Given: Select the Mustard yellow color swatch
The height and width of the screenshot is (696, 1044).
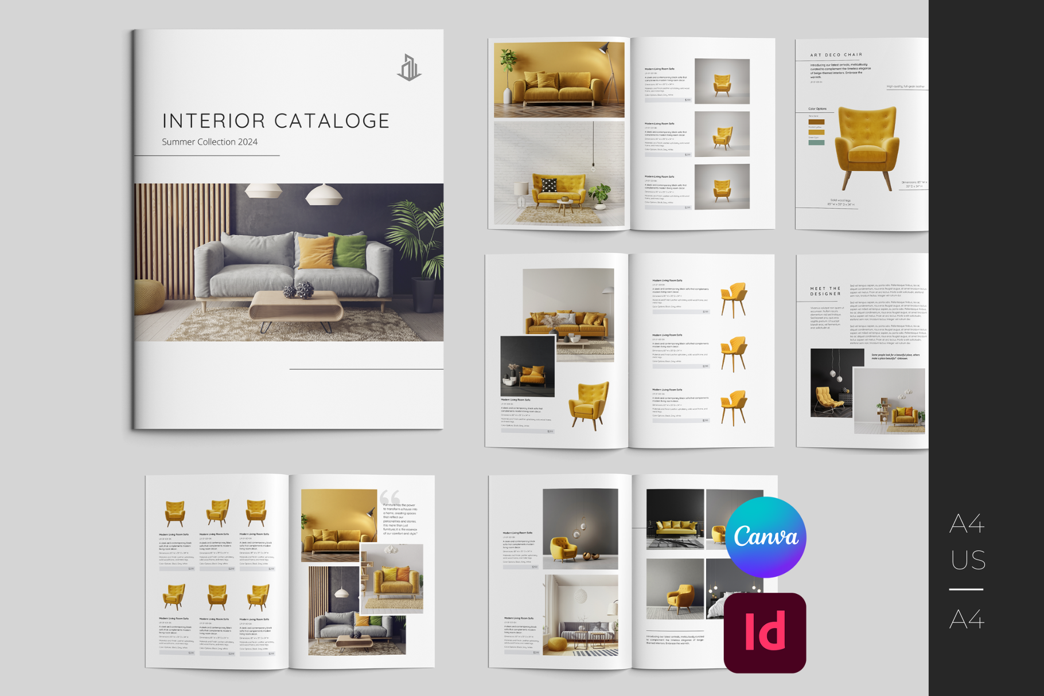Looking at the screenshot, I should (816, 132).
